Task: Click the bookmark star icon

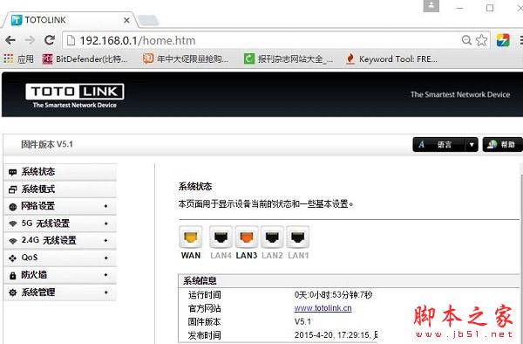Action: pyautogui.click(x=481, y=40)
